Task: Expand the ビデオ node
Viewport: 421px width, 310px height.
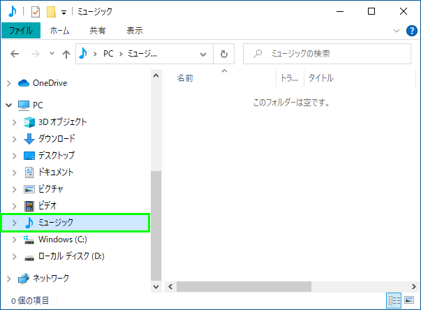Action: click(14, 206)
